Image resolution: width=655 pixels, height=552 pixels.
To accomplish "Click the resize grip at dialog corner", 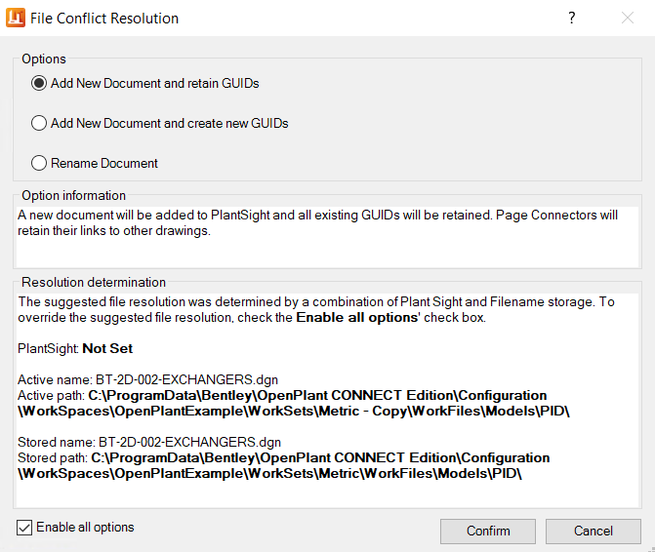I will [x=652, y=549].
